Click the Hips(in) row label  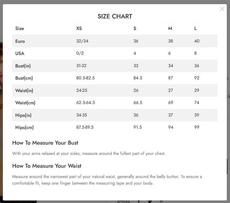(23, 115)
